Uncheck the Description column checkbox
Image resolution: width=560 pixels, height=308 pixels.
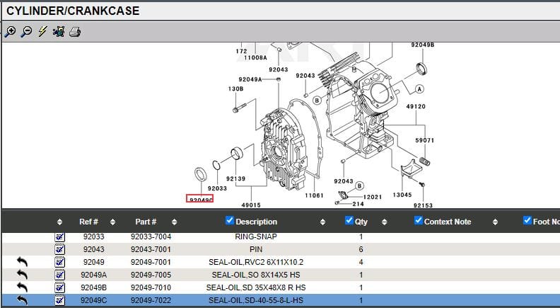click(230, 221)
